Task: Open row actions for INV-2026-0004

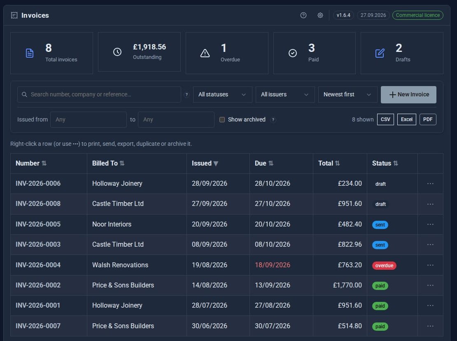Action: [430, 265]
